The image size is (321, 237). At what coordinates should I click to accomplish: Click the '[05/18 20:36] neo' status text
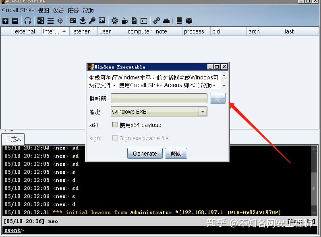pyautogui.click(x=31, y=221)
